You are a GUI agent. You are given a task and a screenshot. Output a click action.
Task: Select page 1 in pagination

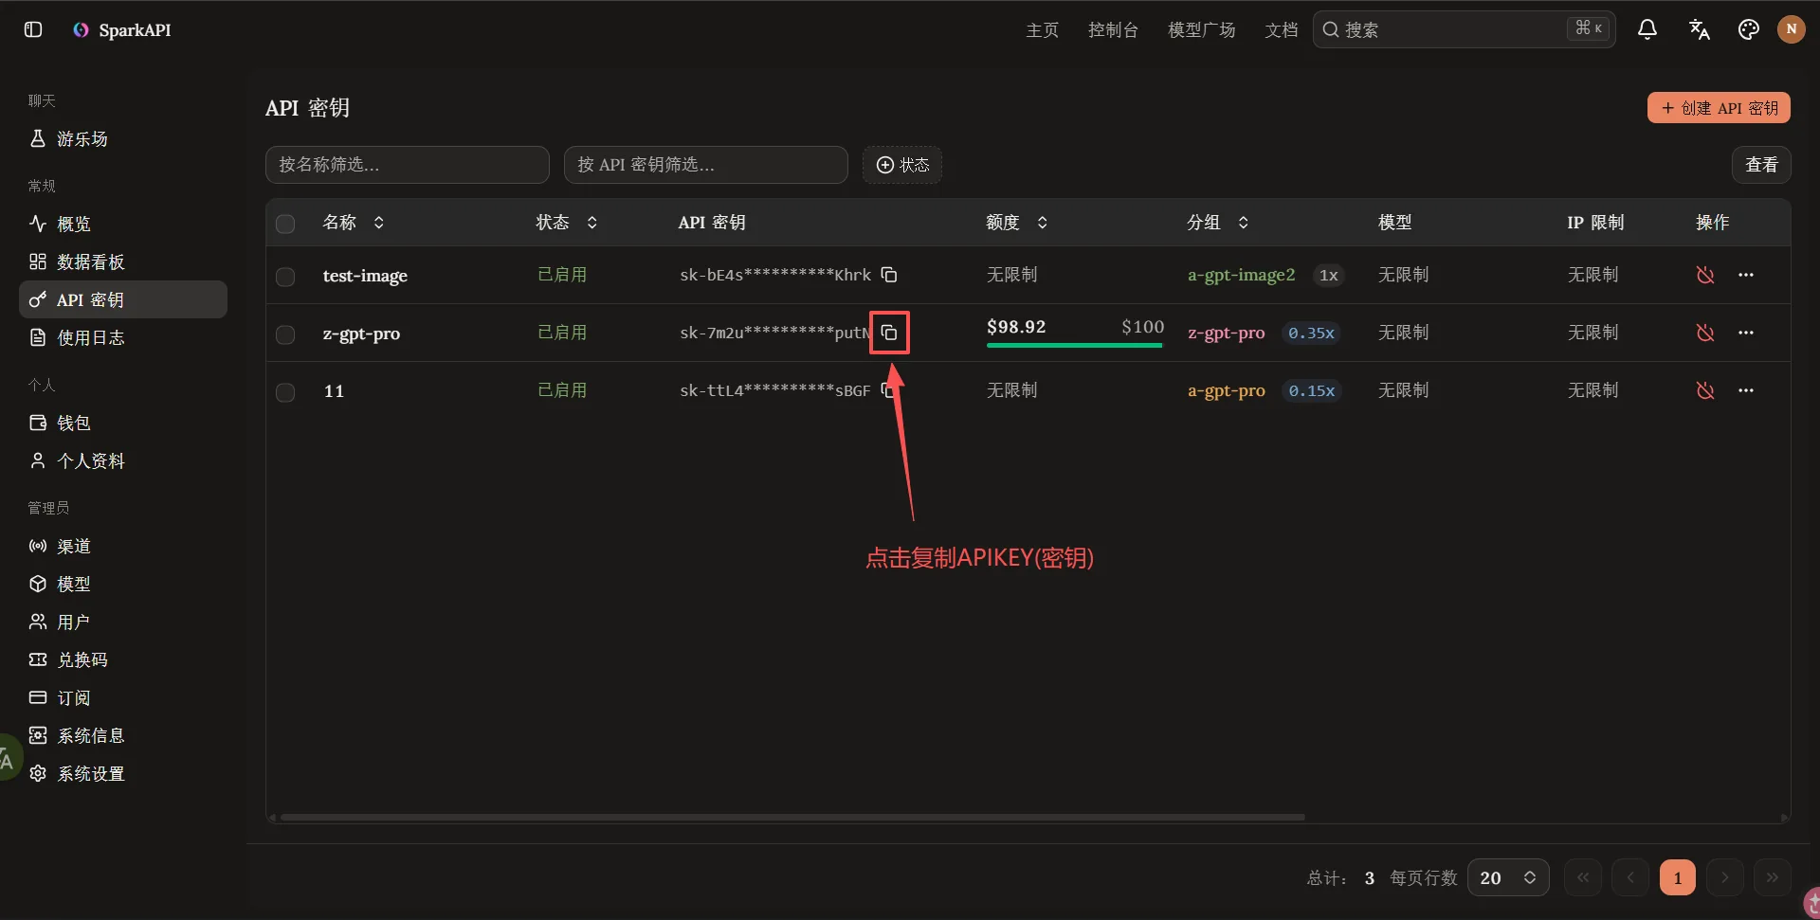point(1678,877)
